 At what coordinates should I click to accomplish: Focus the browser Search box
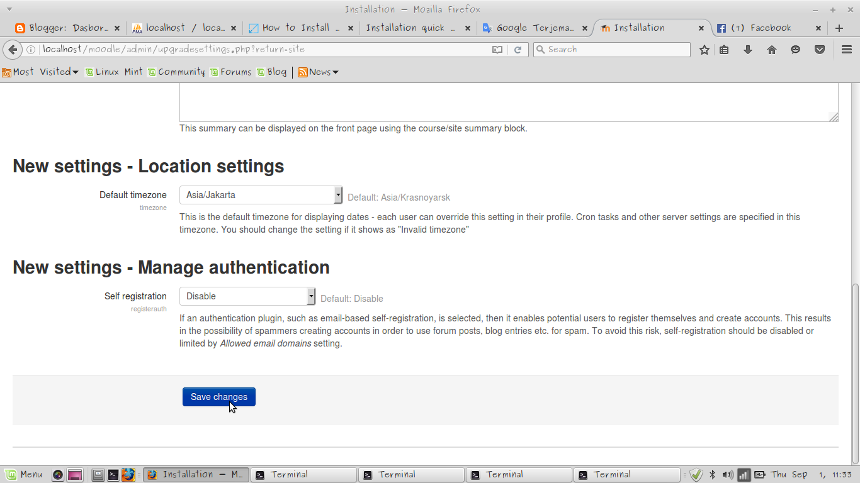pos(612,50)
